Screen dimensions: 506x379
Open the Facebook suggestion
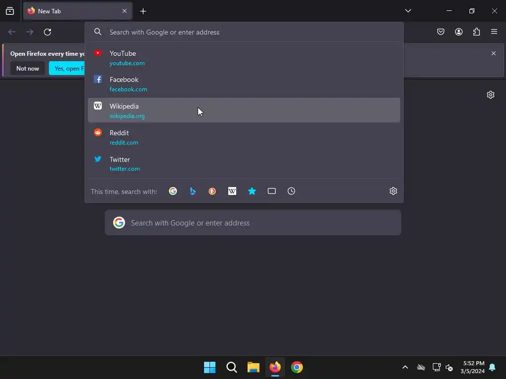click(244, 84)
